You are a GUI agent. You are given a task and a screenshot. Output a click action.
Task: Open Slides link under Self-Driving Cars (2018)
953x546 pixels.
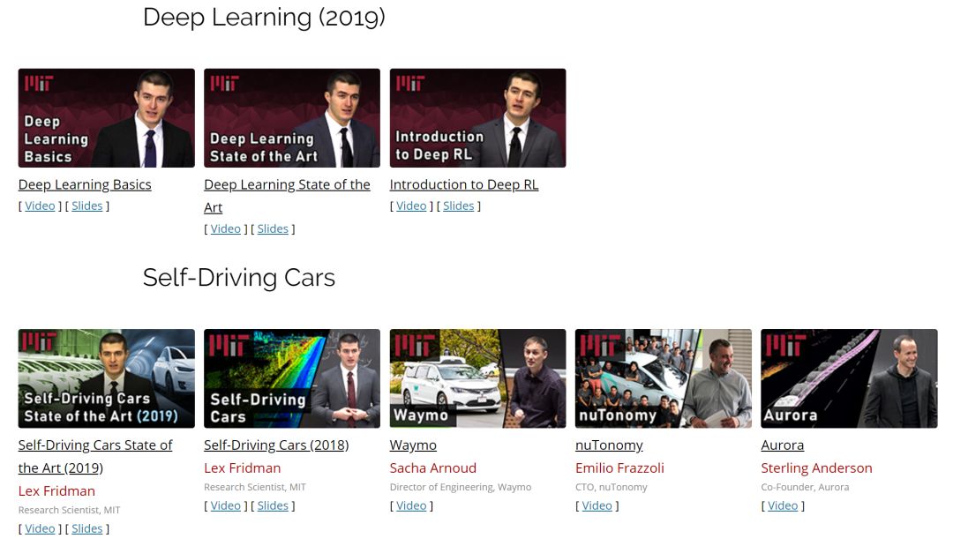click(273, 506)
